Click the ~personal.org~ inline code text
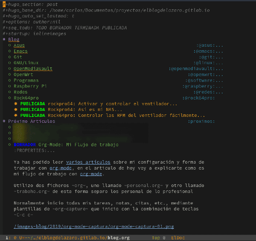 (x=143, y=186)
